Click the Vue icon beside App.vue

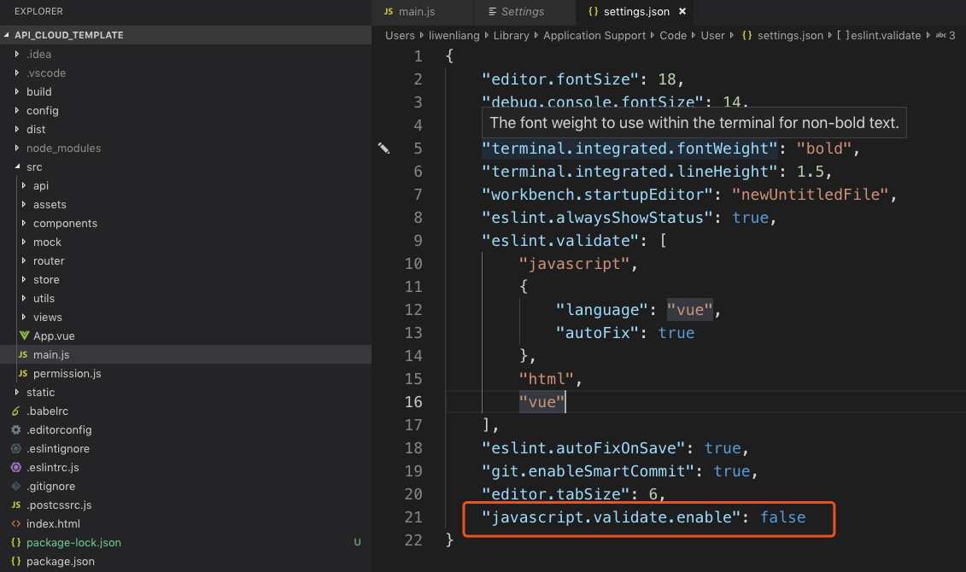point(24,336)
